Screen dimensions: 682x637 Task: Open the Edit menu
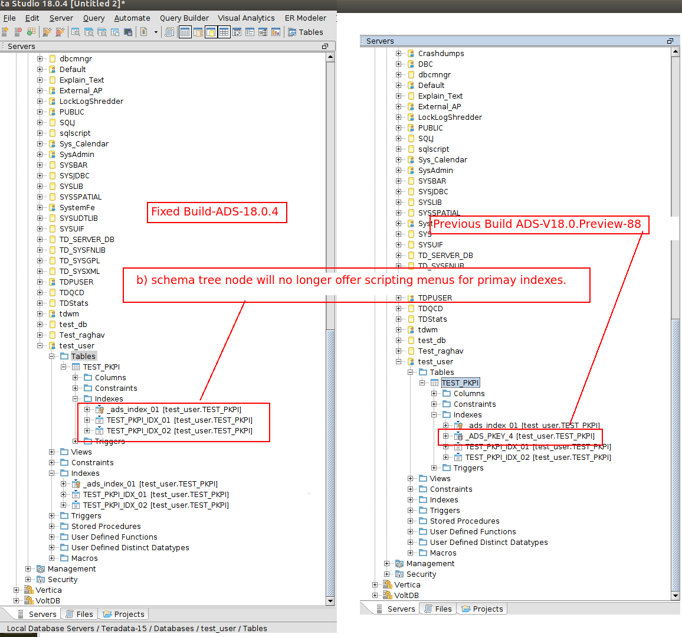32,18
